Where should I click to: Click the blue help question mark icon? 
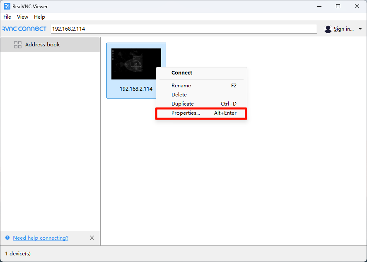(x=7, y=238)
